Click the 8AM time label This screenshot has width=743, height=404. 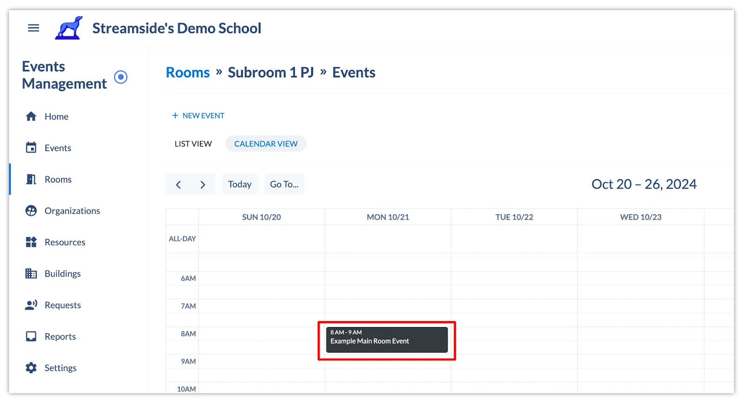click(x=188, y=334)
